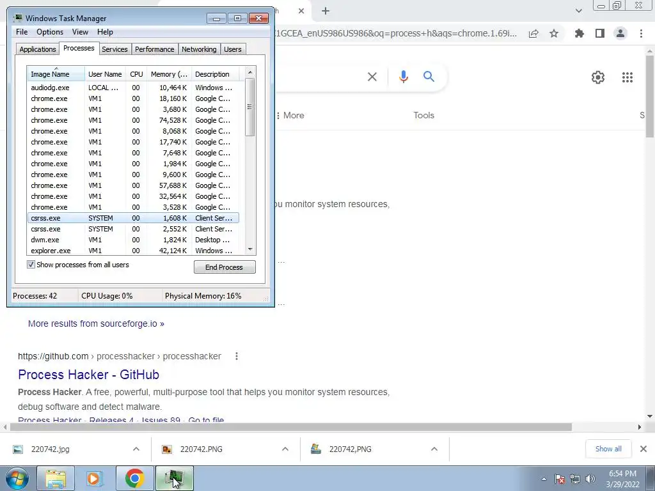This screenshot has width=655, height=491.
Task: Sort by Memory column header
Action: click(x=169, y=74)
